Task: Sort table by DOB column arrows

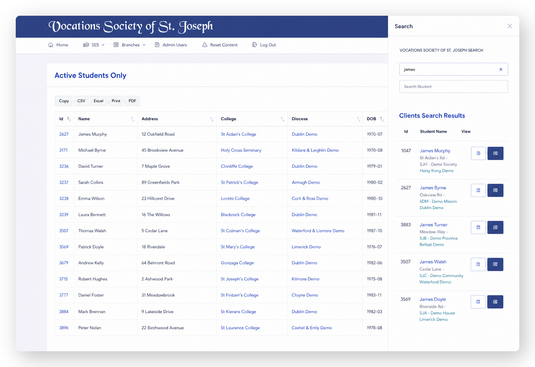Action: pos(382,119)
